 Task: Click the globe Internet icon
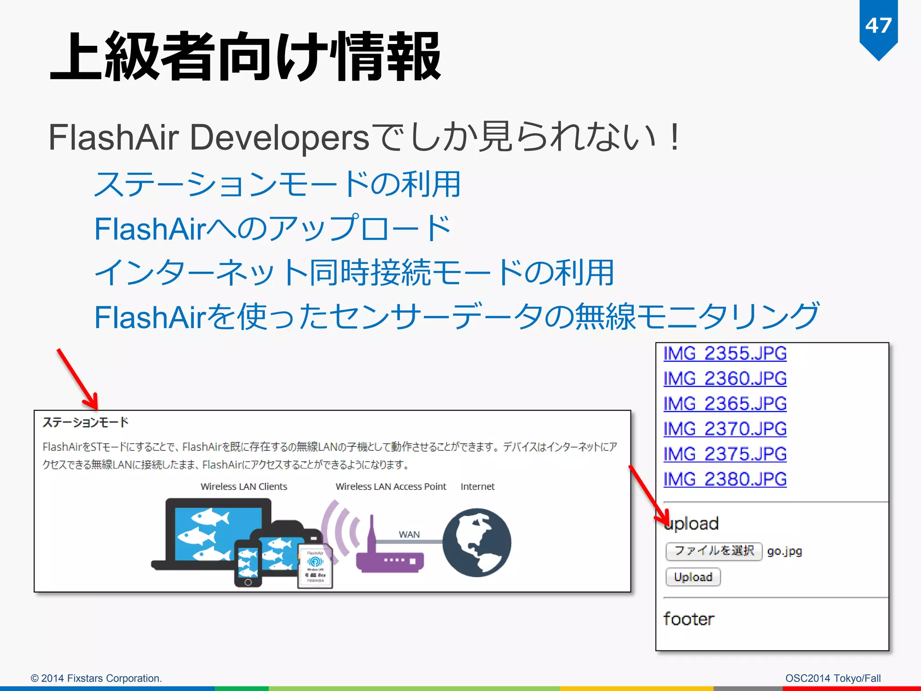coord(477,543)
